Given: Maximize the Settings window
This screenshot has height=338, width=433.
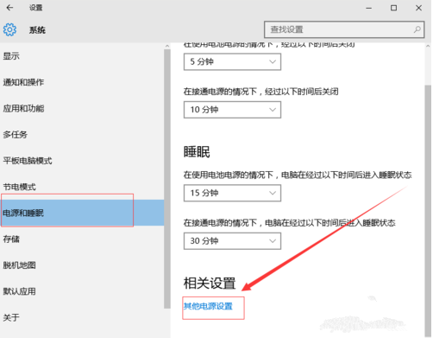Looking at the screenshot, I should (393, 8).
